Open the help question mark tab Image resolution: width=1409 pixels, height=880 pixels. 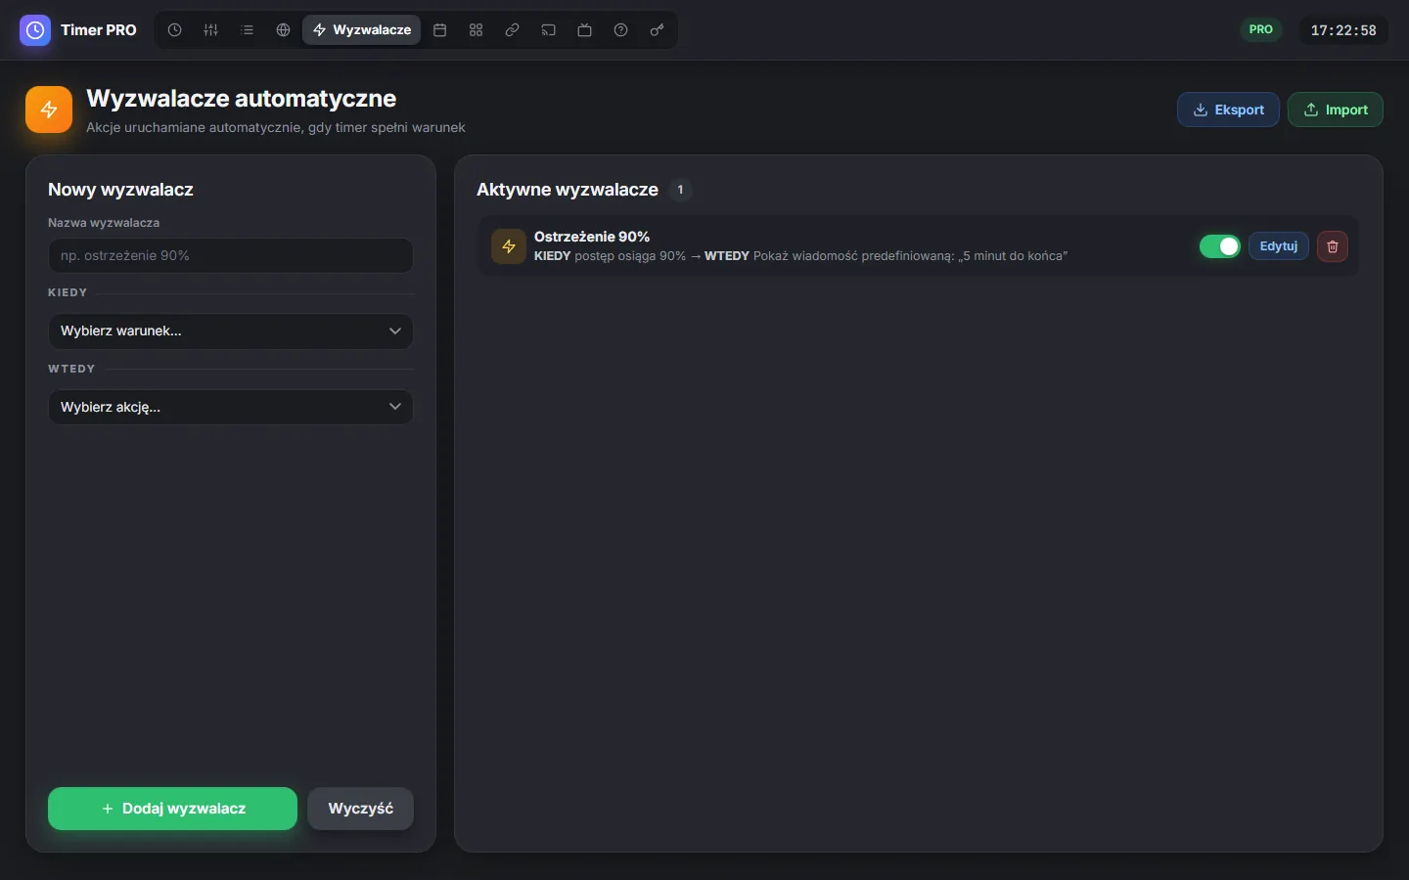click(x=620, y=30)
